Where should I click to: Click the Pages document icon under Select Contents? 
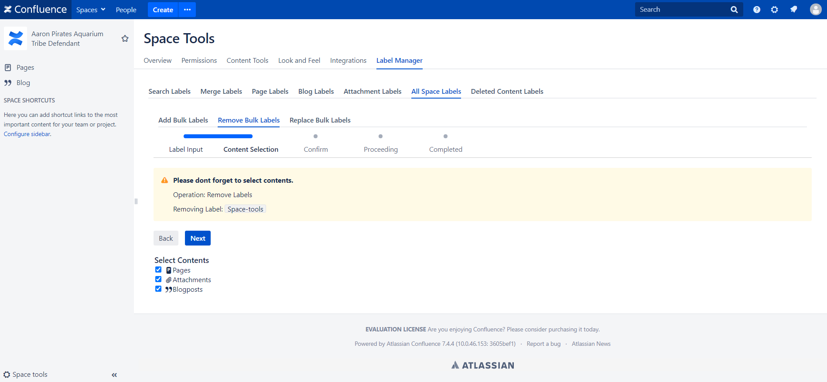pos(169,270)
